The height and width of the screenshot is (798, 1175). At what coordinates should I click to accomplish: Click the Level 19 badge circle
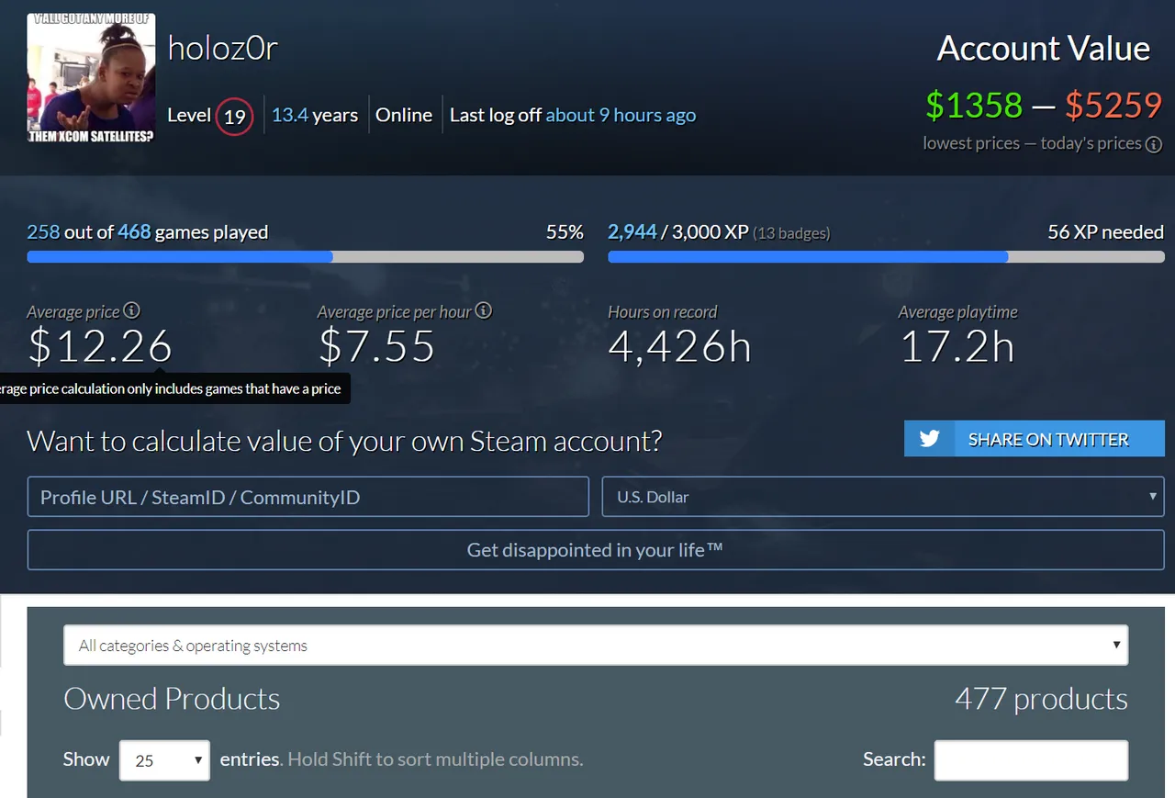pyautogui.click(x=234, y=117)
